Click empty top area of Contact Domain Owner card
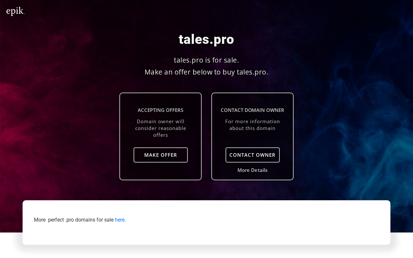 point(253,100)
